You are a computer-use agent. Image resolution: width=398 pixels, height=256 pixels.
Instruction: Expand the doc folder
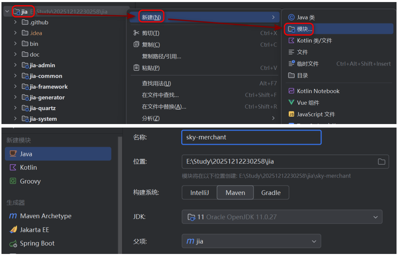pyautogui.click(x=16, y=54)
